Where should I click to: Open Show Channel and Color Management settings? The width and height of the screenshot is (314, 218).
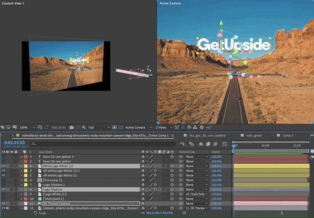[84, 127]
